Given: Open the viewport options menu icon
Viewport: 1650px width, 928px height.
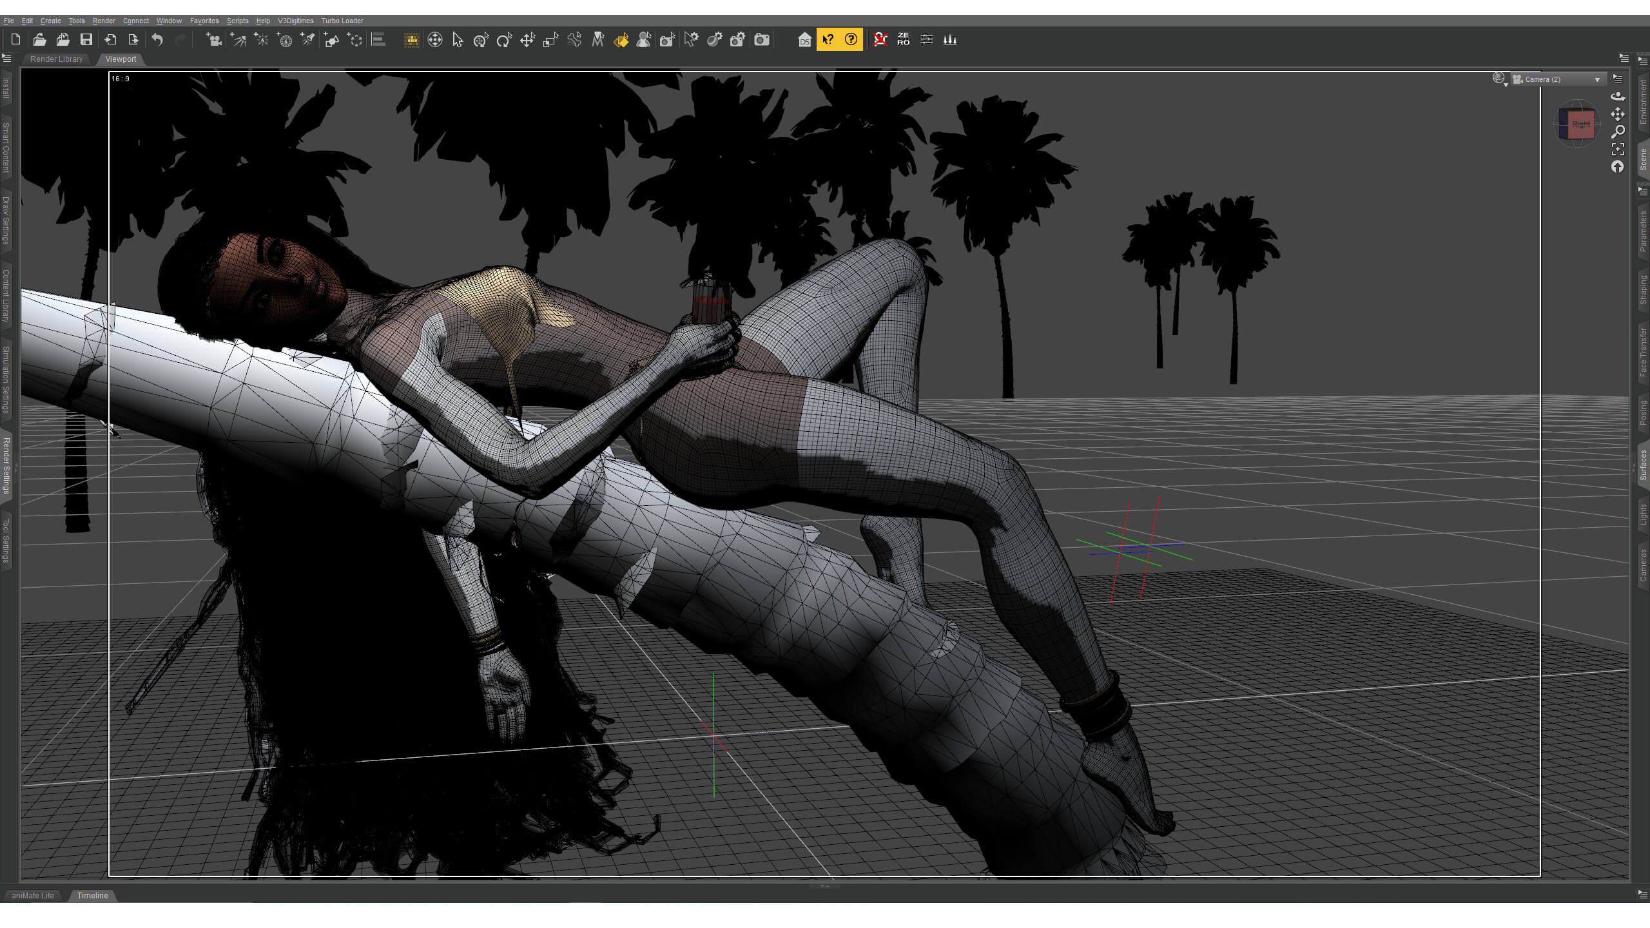Looking at the screenshot, I should pyautogui.click(x=1618, y=79).
